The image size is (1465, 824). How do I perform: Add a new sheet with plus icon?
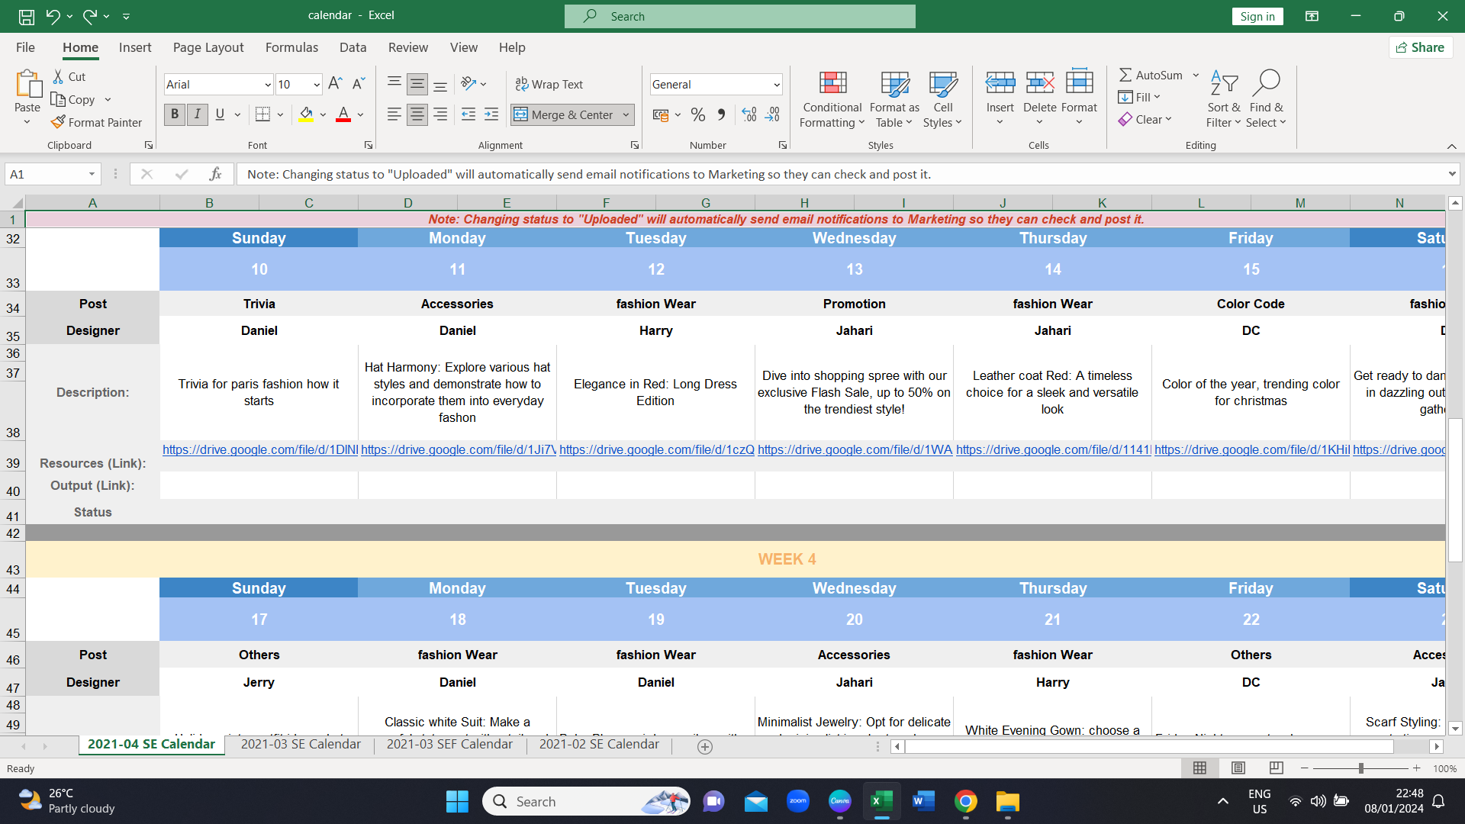[705, 747]
